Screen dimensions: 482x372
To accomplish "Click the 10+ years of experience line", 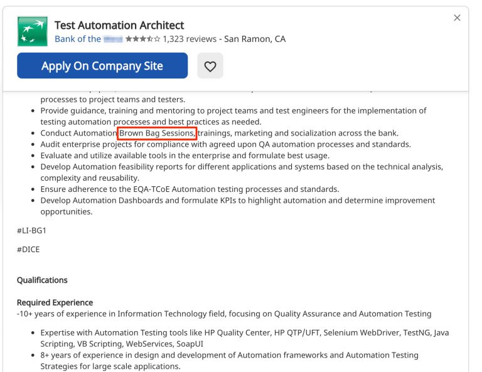I will [x=224, y=314].
